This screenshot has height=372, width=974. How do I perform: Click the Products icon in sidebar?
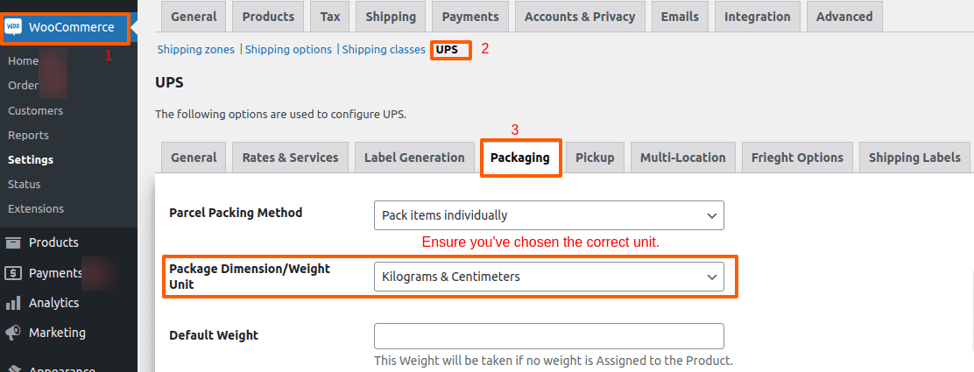click(13, 242)
